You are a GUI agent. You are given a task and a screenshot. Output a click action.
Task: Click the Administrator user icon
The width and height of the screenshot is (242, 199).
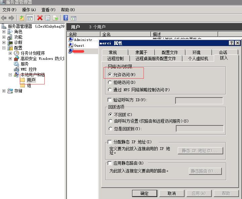point(71,40)
